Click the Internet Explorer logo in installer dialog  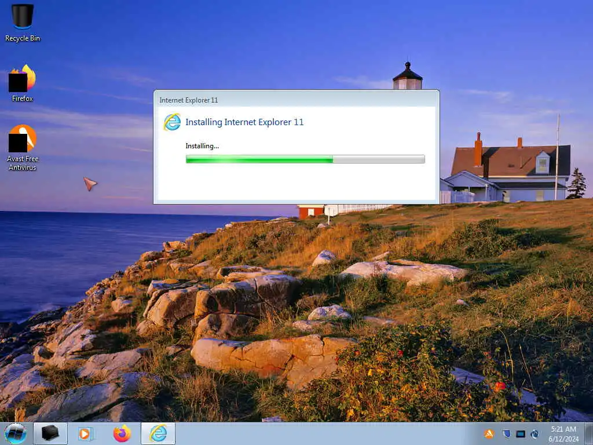172,122
